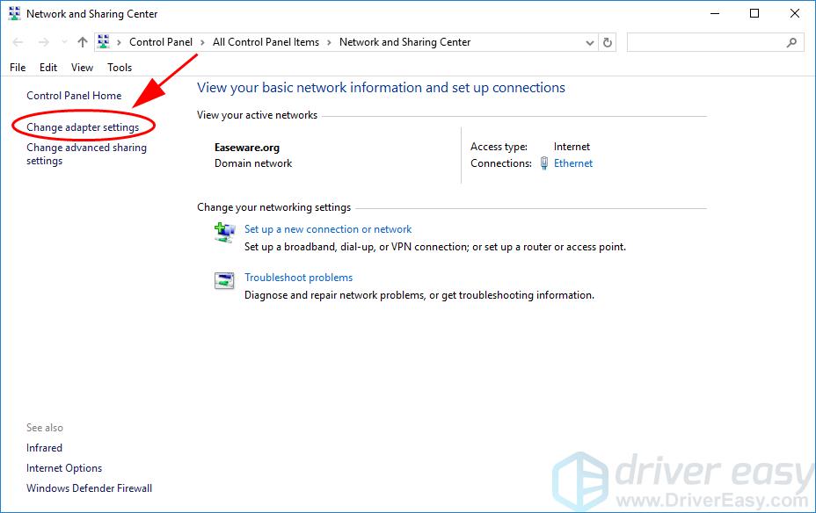Click the Up one level arrow
816x513 pixels.
pyautogui.click(x=82, y=42)
